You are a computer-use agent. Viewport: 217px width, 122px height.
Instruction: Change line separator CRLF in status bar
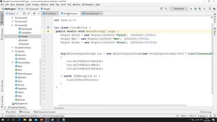184,116
